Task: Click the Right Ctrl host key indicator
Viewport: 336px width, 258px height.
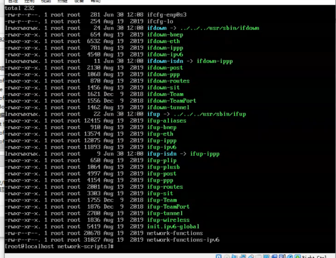Action: click(315, 257)
